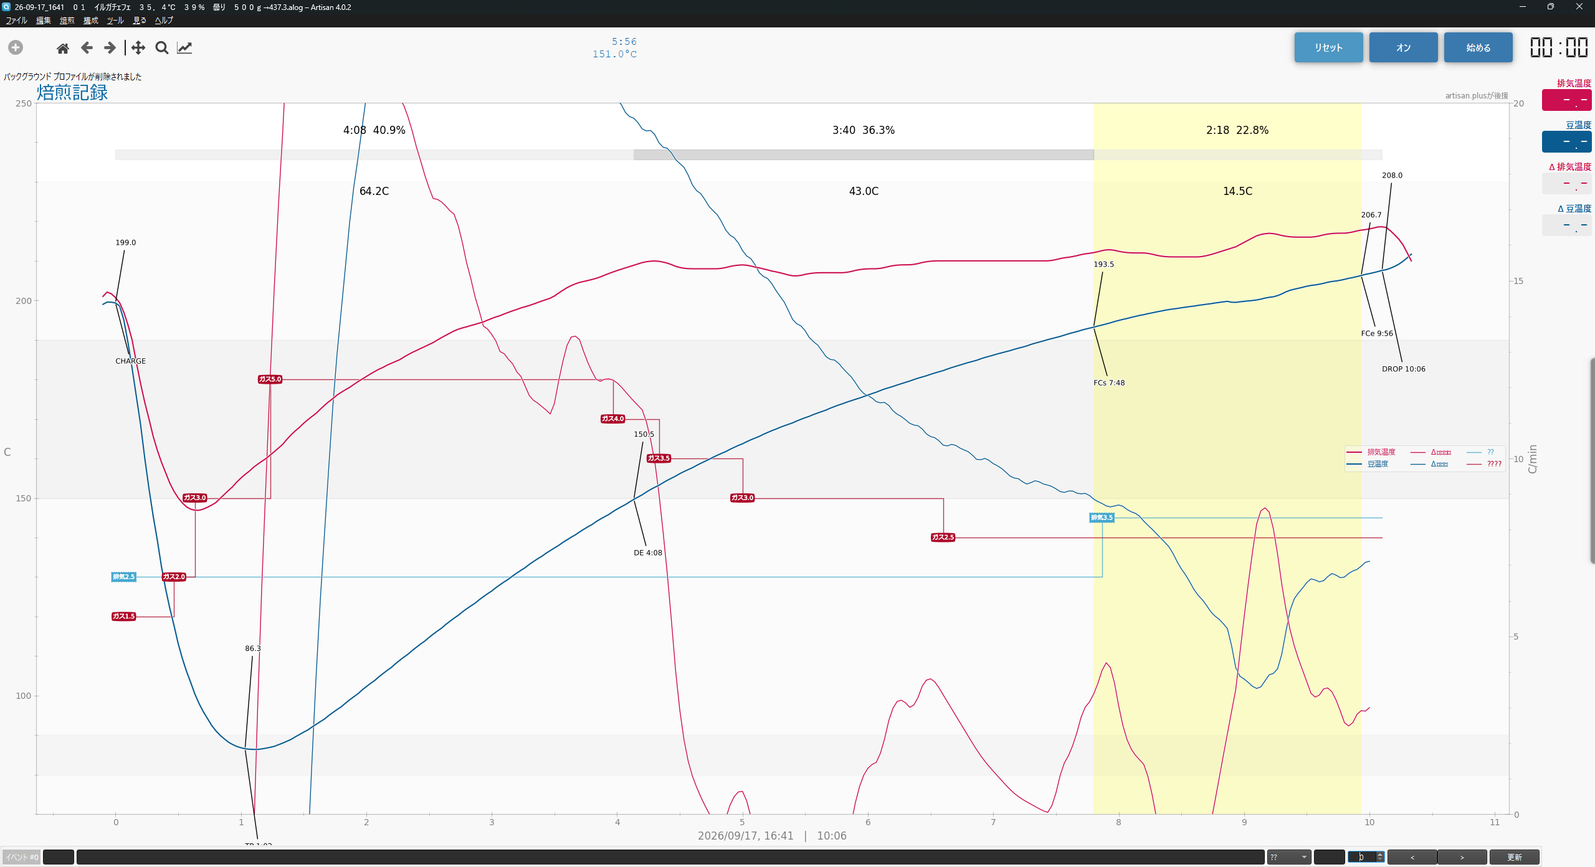Viewport: 1595px width, 867px height.
Task: Open the ツール menu
Action: tap(115, 21)
